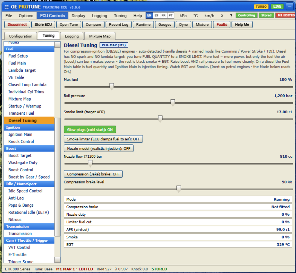Screen dimensions: 296x273
Task: Toggle kPa pressure unit
Action: [183, 16]
